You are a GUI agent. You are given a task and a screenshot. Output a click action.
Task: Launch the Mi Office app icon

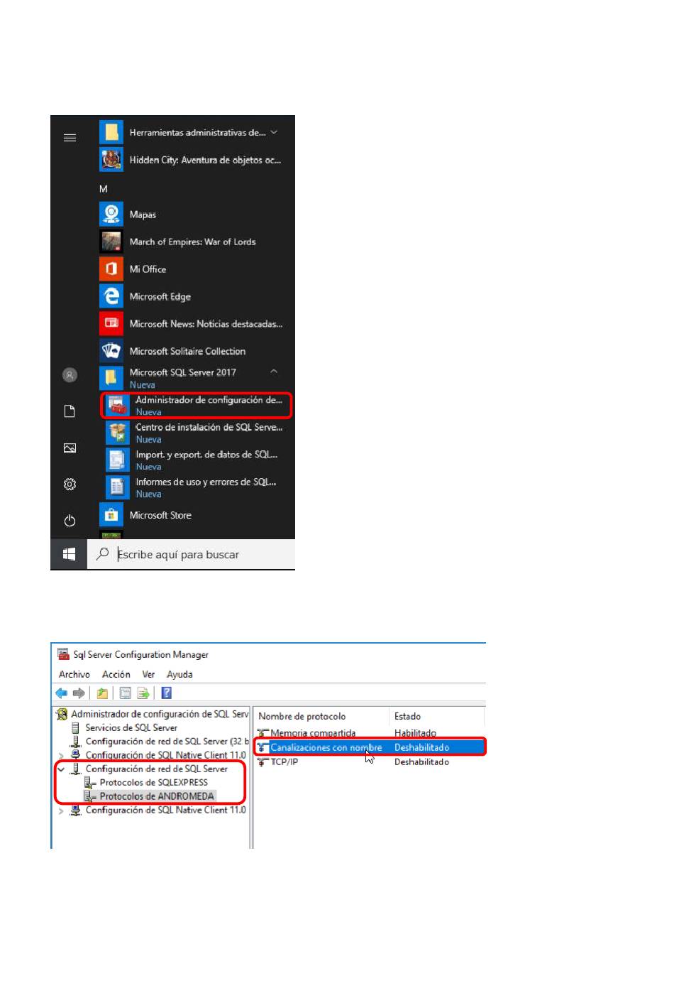pyautogui.click(x=111, y=269)
